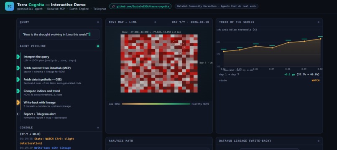
Task: Click the status dot in QUERY panel header
Action: tap(98, 22)
